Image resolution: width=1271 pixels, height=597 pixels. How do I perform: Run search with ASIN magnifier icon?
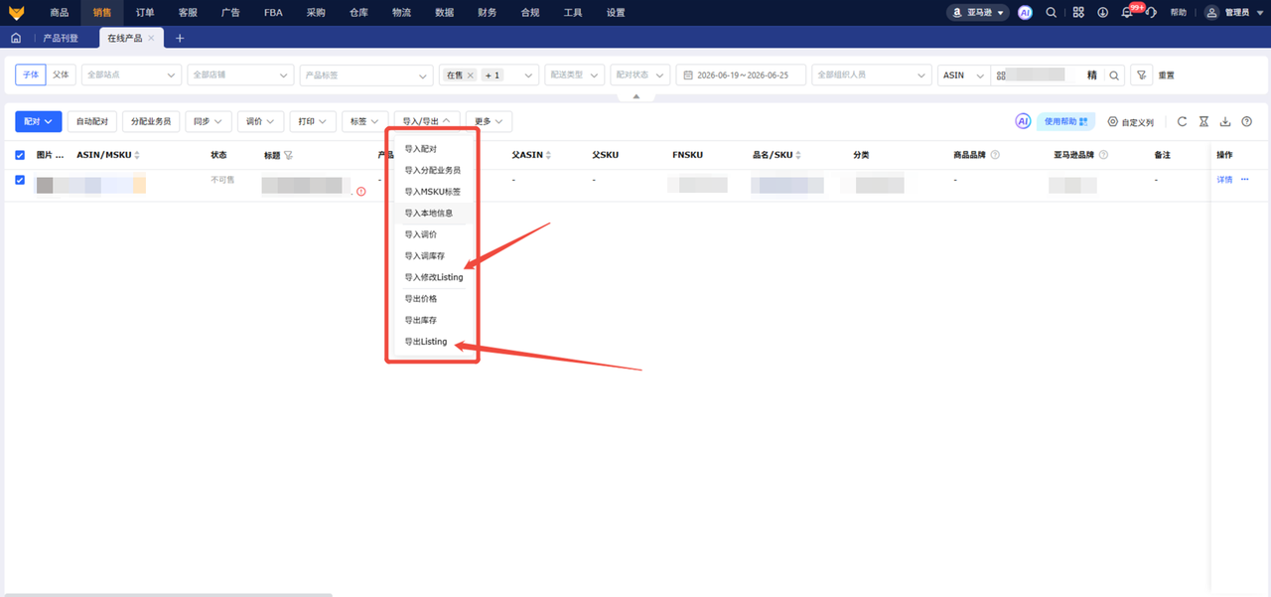1115,75
